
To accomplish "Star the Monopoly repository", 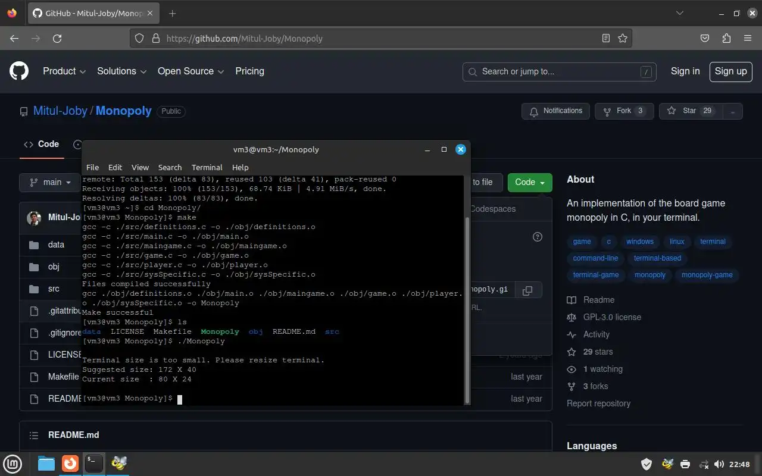I will coord(691,111).
